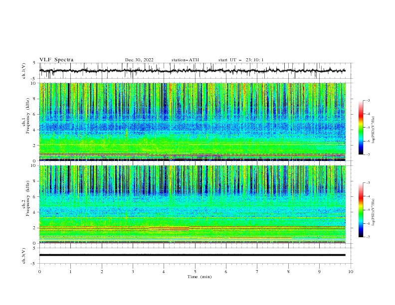The width and height of the screenshot is (395, 305).
Task: Click the "6" kHz tick of ch.1 spectrogram
Action: 35,114
